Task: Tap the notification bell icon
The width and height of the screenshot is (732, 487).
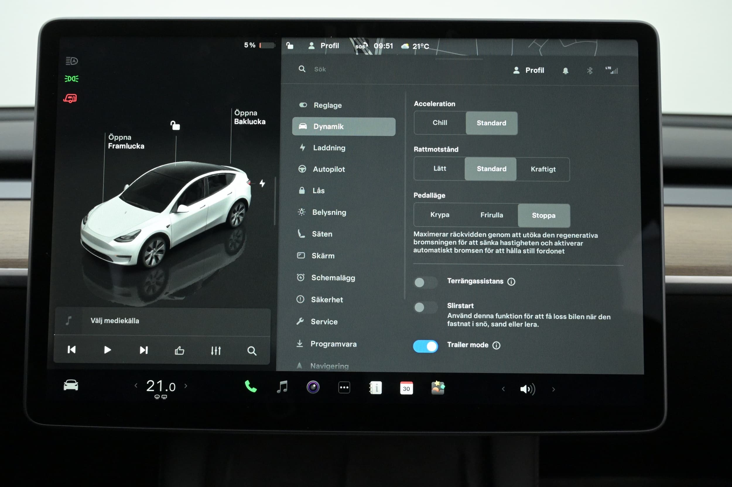Action: tap(565, 71)
